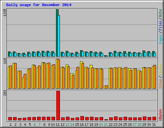Click the Sites legend label
The width and height of the screenshot is (164, 128).
(x=160, y=84)
